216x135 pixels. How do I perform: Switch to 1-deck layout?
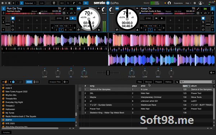click(x=18, y=3)
